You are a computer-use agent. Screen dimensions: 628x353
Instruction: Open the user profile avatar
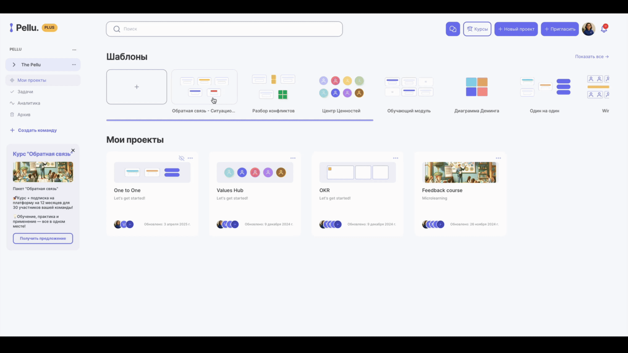pos(588,29)
